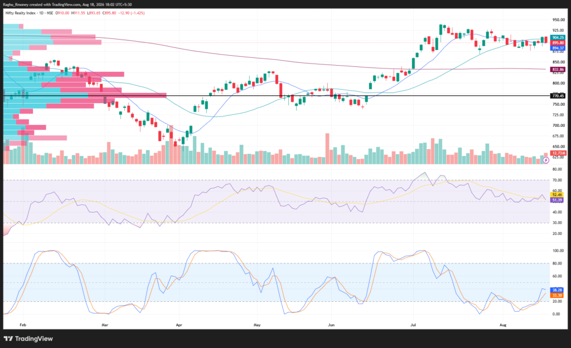Click the Jul label on the time axis
The width and height of the screenshot is (571, 348).
coord(413,325)
